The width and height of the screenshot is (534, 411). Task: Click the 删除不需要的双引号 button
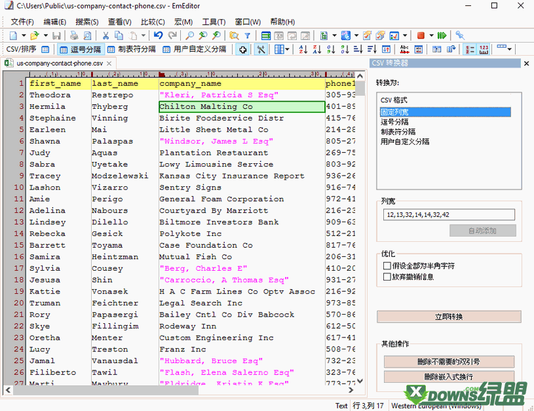(x=449, y=362)
